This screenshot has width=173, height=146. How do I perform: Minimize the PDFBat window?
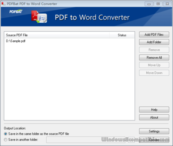pyautogui.click(x=149, y=4)
